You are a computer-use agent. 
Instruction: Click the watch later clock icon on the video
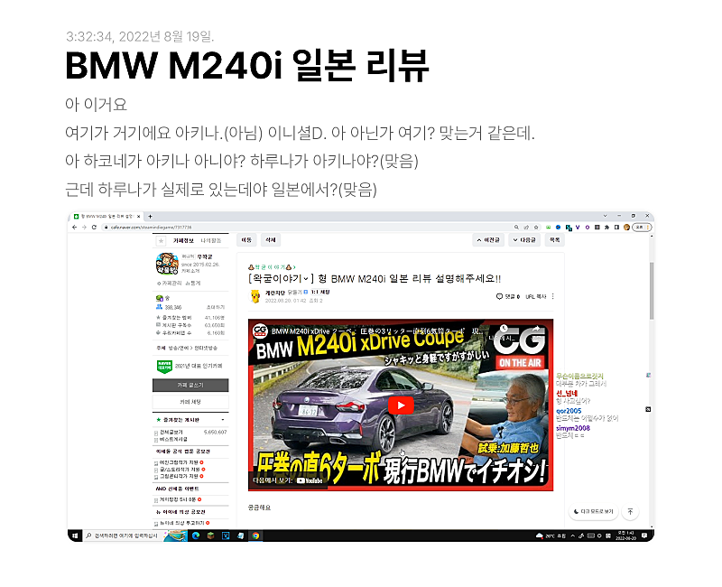pos(504,329)
